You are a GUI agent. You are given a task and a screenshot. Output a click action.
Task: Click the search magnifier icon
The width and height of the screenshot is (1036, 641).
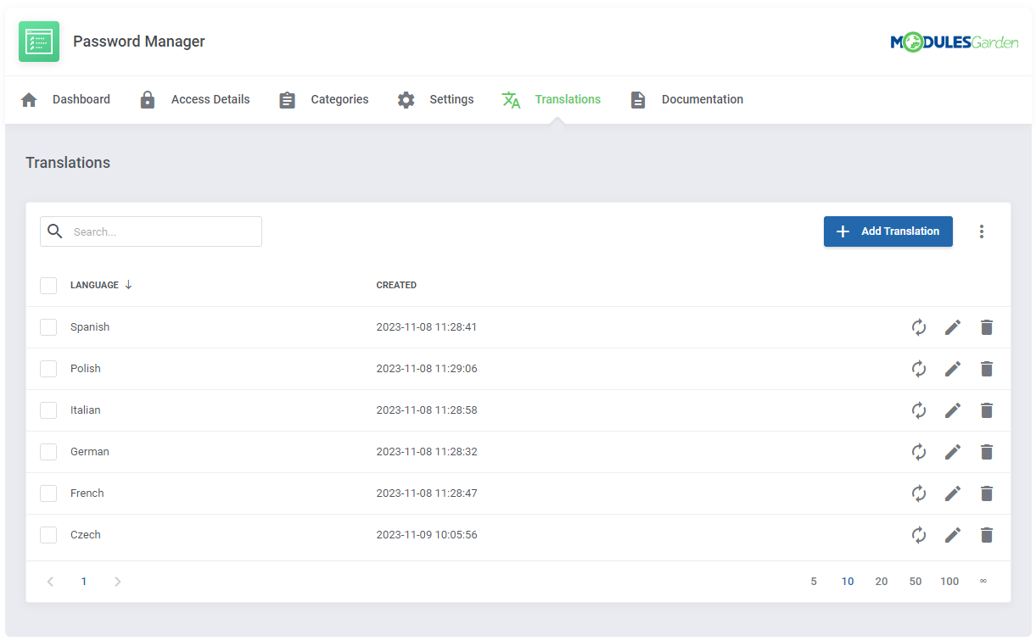55,231
